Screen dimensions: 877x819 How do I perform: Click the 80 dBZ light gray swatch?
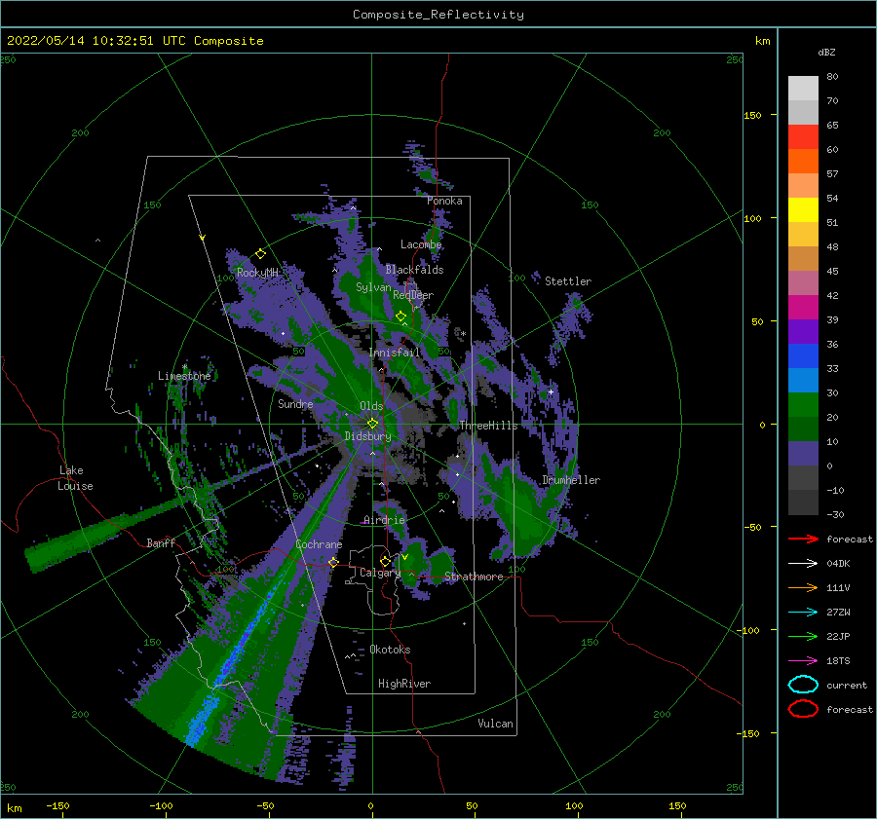tap(803, 88)
